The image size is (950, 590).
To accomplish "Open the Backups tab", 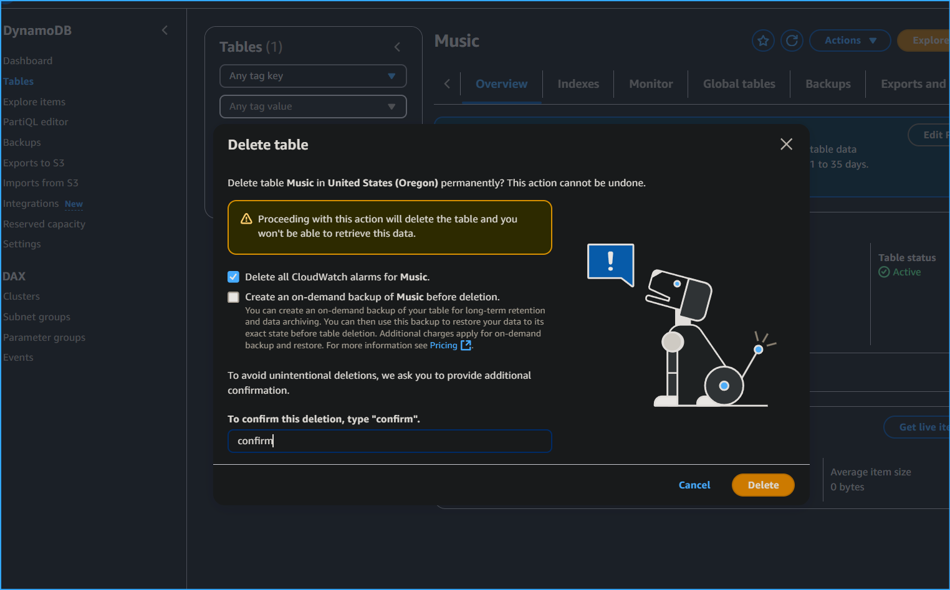I will pos(827,84).
